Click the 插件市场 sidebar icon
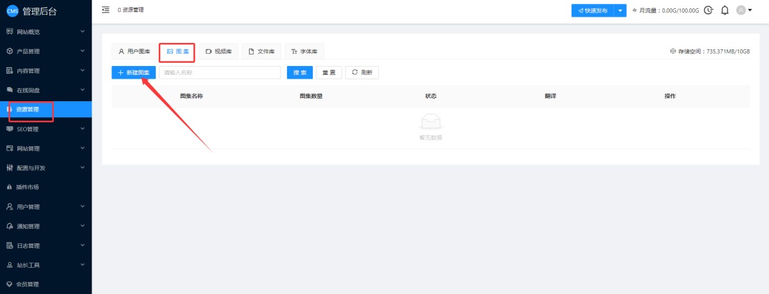This screenshot has width=769, height=294. click(x=10, y=187)
